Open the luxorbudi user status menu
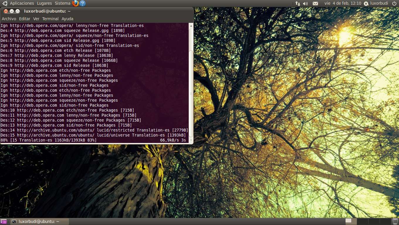The height and width of the screenshot is (225, 399). [376, 3]
